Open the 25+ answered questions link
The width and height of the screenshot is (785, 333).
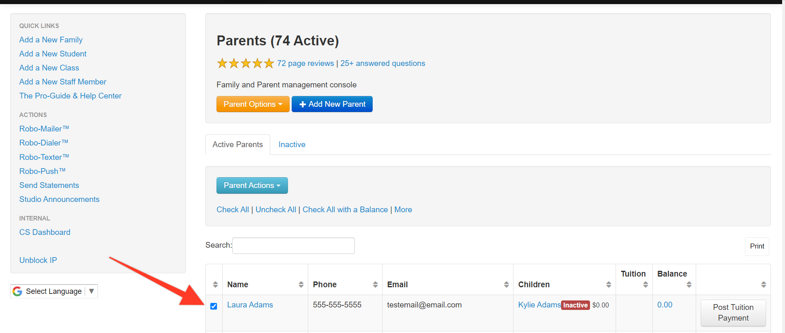click(383, 63)
